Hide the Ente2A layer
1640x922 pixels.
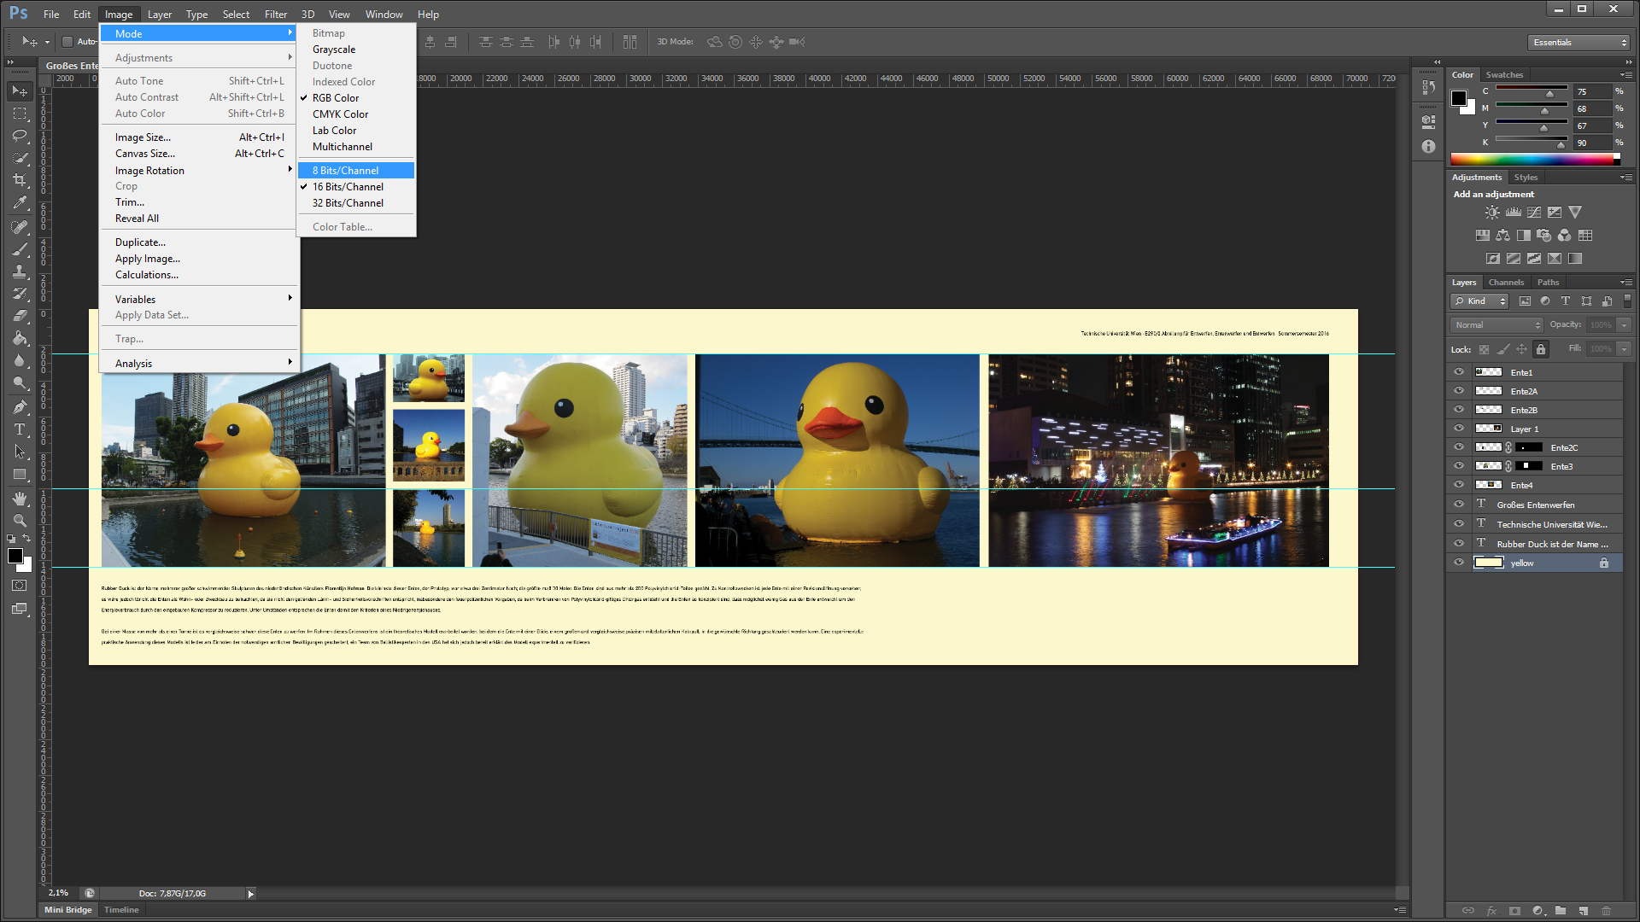1459,391
